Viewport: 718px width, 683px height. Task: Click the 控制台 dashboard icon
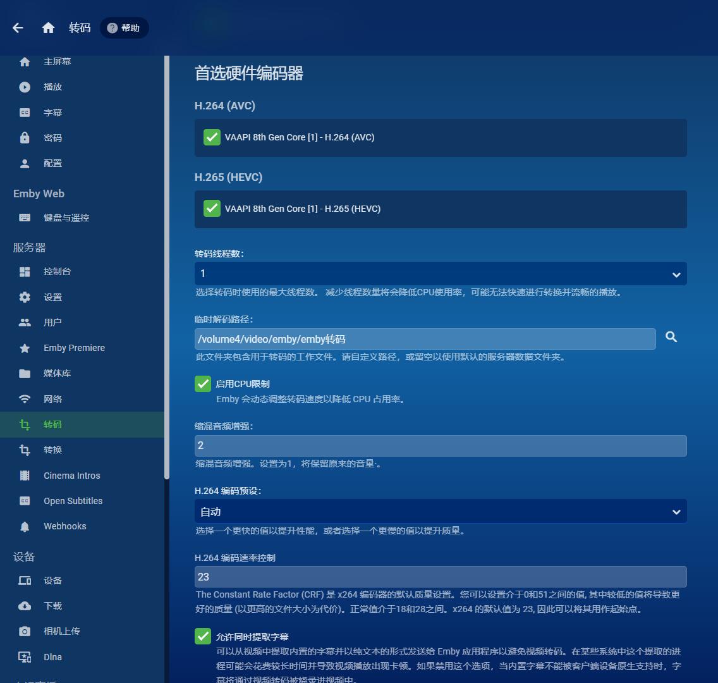25,272
